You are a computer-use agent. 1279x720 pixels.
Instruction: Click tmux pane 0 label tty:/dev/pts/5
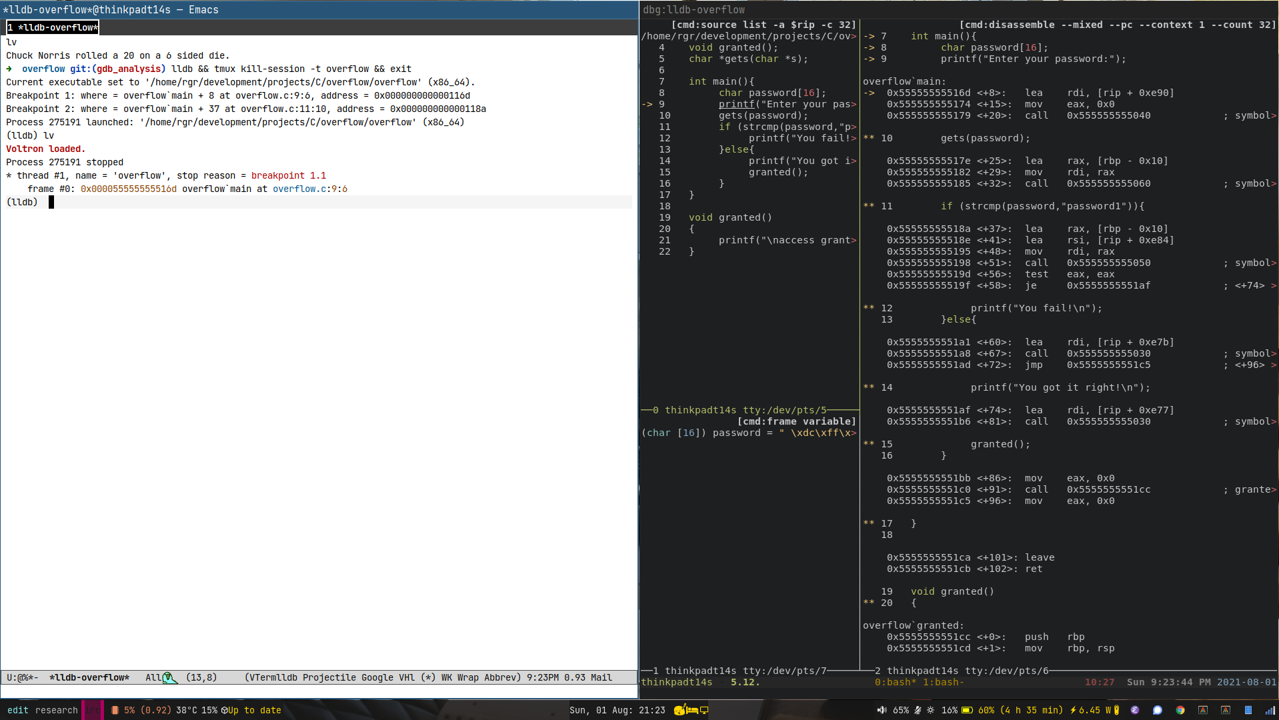point(785,410)
